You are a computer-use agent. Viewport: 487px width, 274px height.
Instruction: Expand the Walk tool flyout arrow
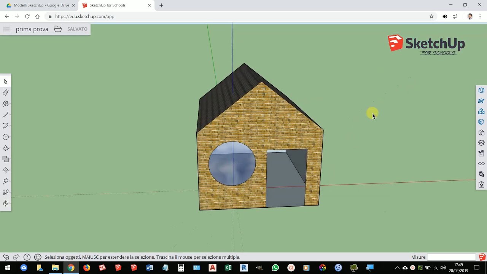(10, 193)
